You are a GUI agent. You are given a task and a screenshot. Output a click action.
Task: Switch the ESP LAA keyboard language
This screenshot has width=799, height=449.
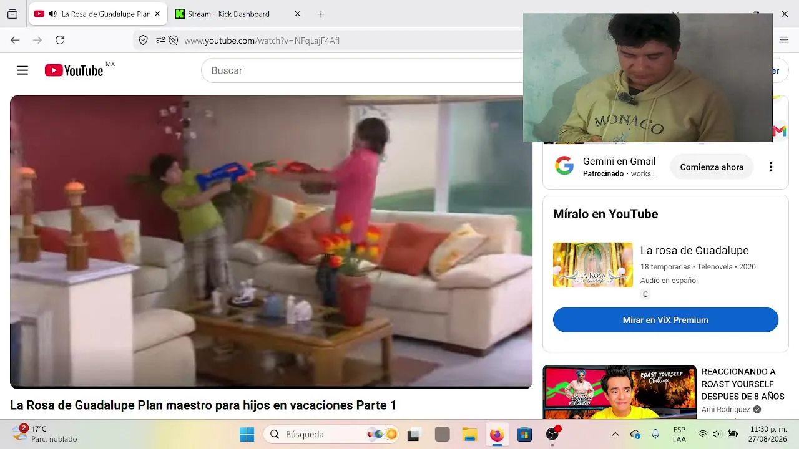click(x=679, y=434)
